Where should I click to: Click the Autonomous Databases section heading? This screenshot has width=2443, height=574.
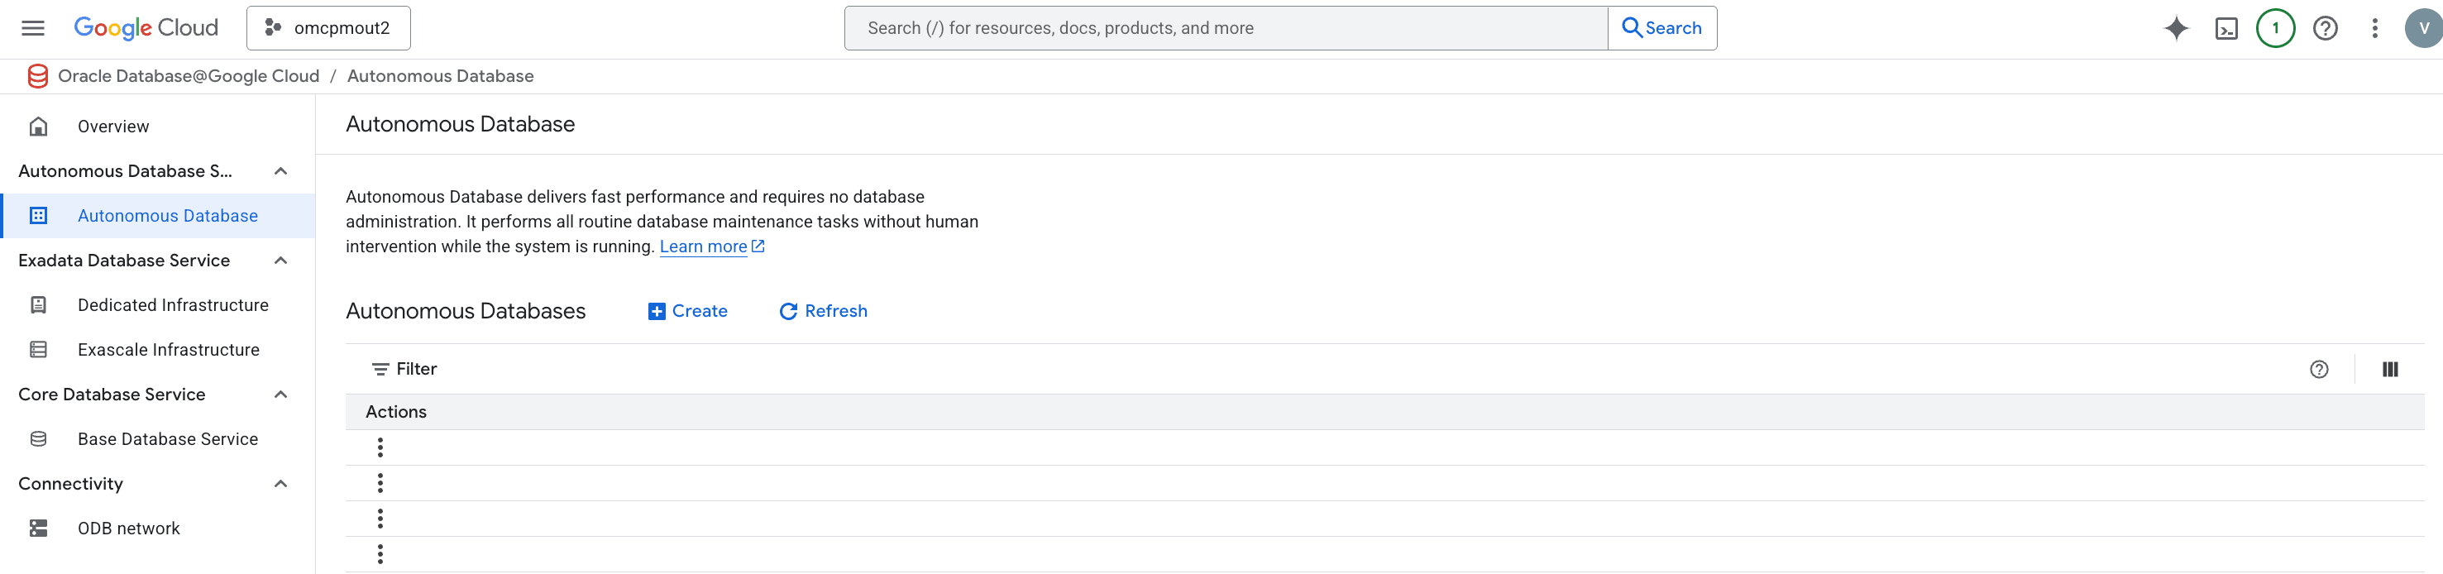(x=466, y=311)
